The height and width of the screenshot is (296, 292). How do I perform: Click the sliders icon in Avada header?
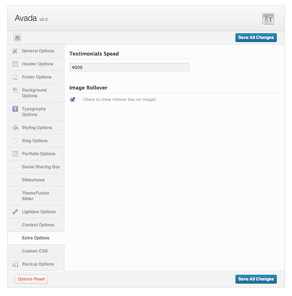268,19
